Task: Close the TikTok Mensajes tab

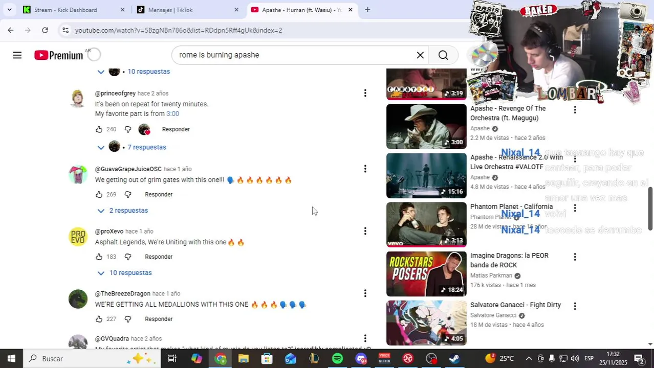Action: click(236, 10)
